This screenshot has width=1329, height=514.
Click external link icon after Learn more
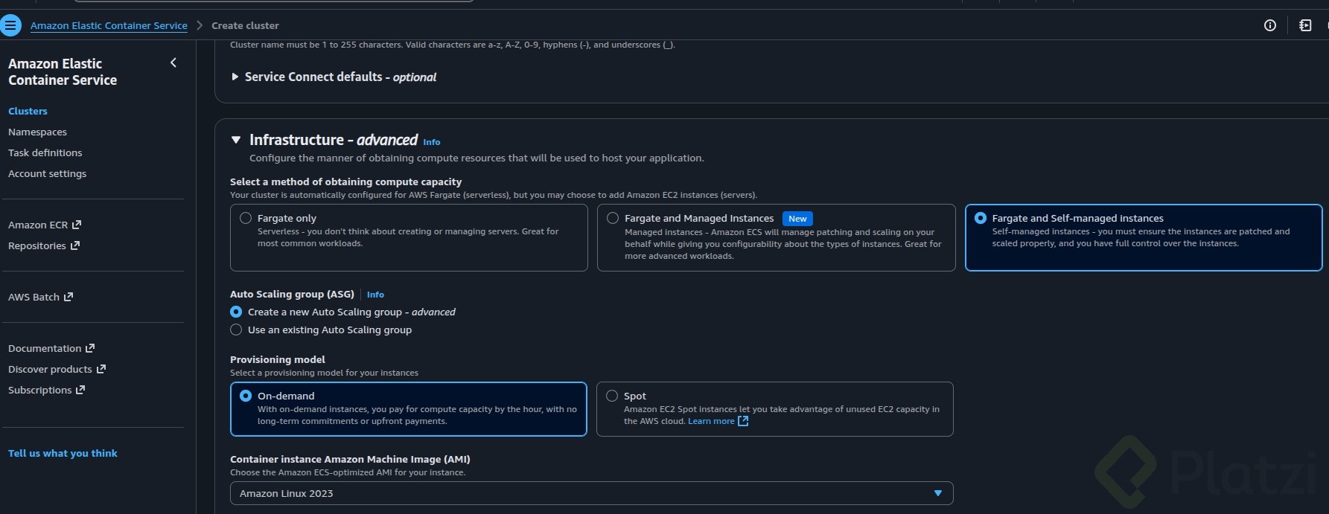[x=743, y=421]
